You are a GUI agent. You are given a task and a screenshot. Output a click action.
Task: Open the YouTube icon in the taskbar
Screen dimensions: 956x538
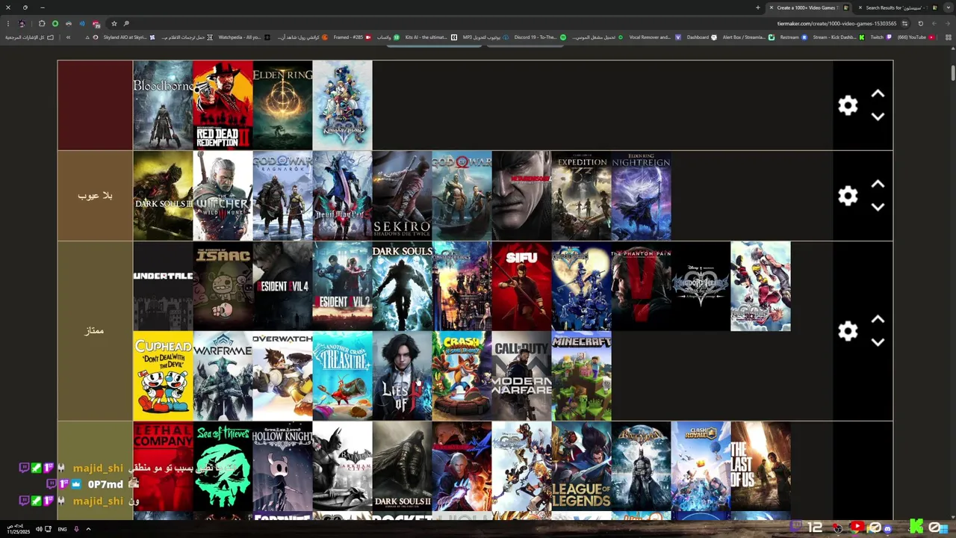857,528
